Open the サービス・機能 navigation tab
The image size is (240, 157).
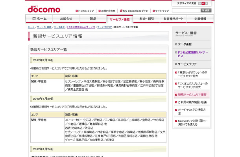click(x=120, y=19)
